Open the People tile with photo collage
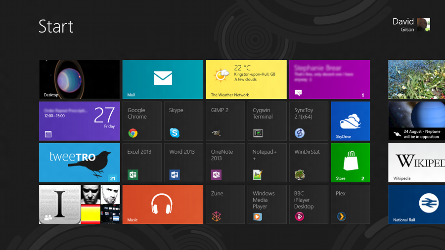Image resolution: width=445 pixels, height=250 pixels. click(x=80, y=205)
